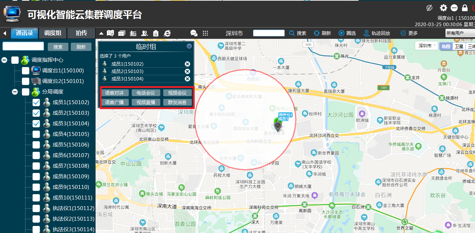Remove 成员2(150103) from temporary group
475x233 pixels.
click(187, 71)
